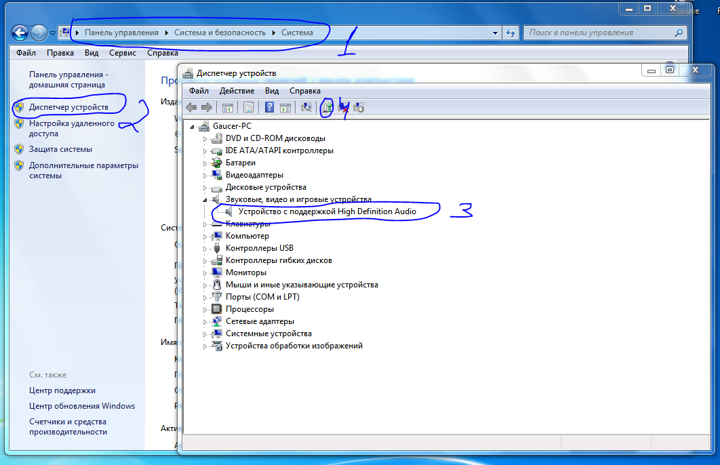Open the Сервис menu in Control Panel
720x465 pixels.
[122, 53]
